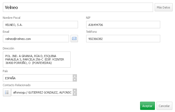Click the Dirección label text
Viewport: 175px width, 112px height.
[x=8, y=48]
